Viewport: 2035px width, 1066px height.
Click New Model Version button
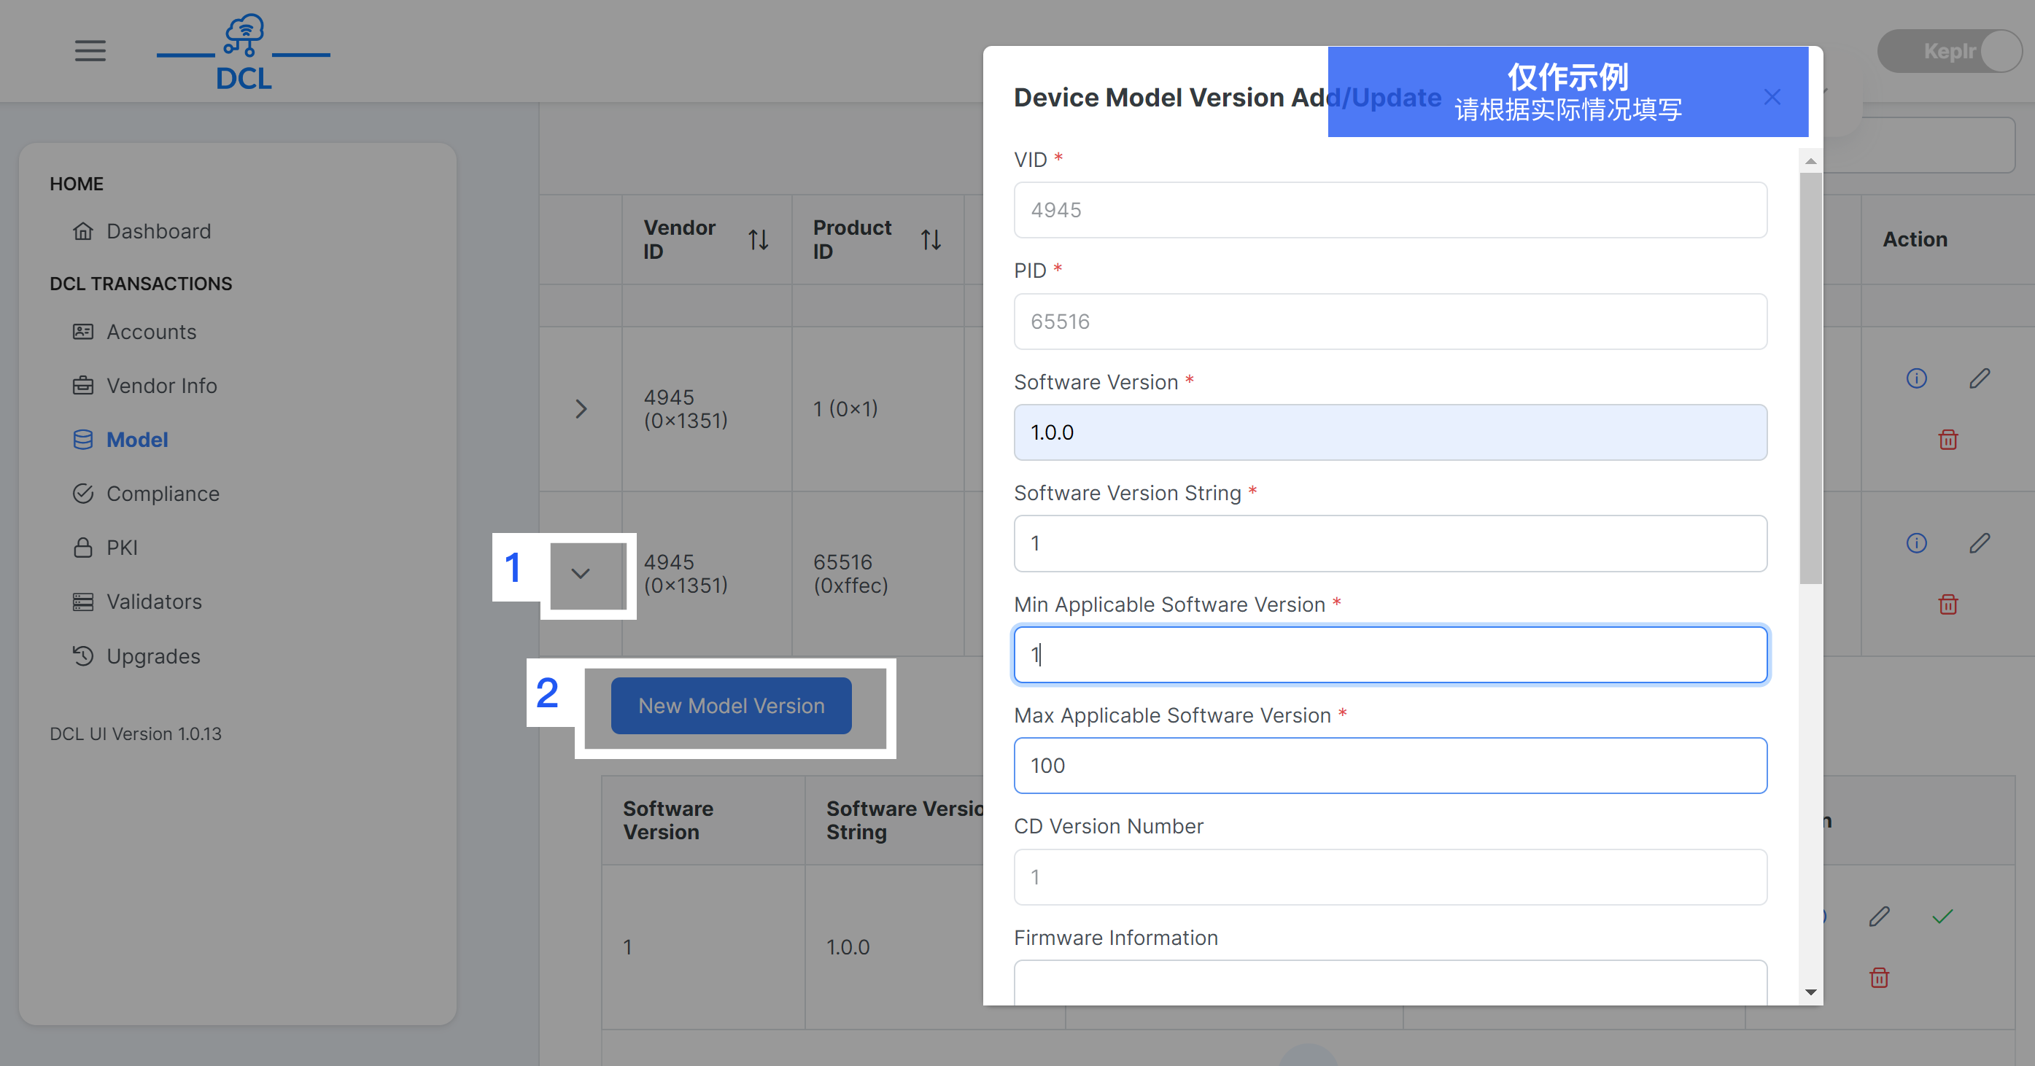(731, 706)
